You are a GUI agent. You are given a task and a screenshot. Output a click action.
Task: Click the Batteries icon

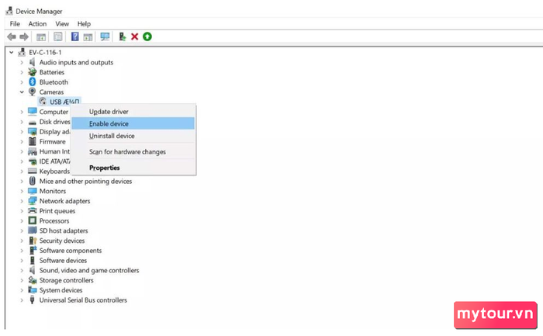(x=33, y=71)
